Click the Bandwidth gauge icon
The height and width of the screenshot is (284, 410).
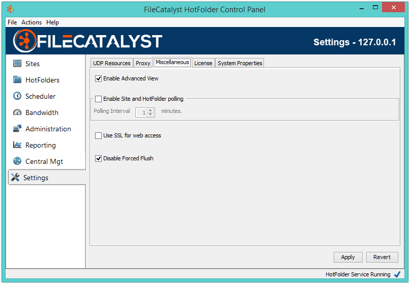click(17, 112)
